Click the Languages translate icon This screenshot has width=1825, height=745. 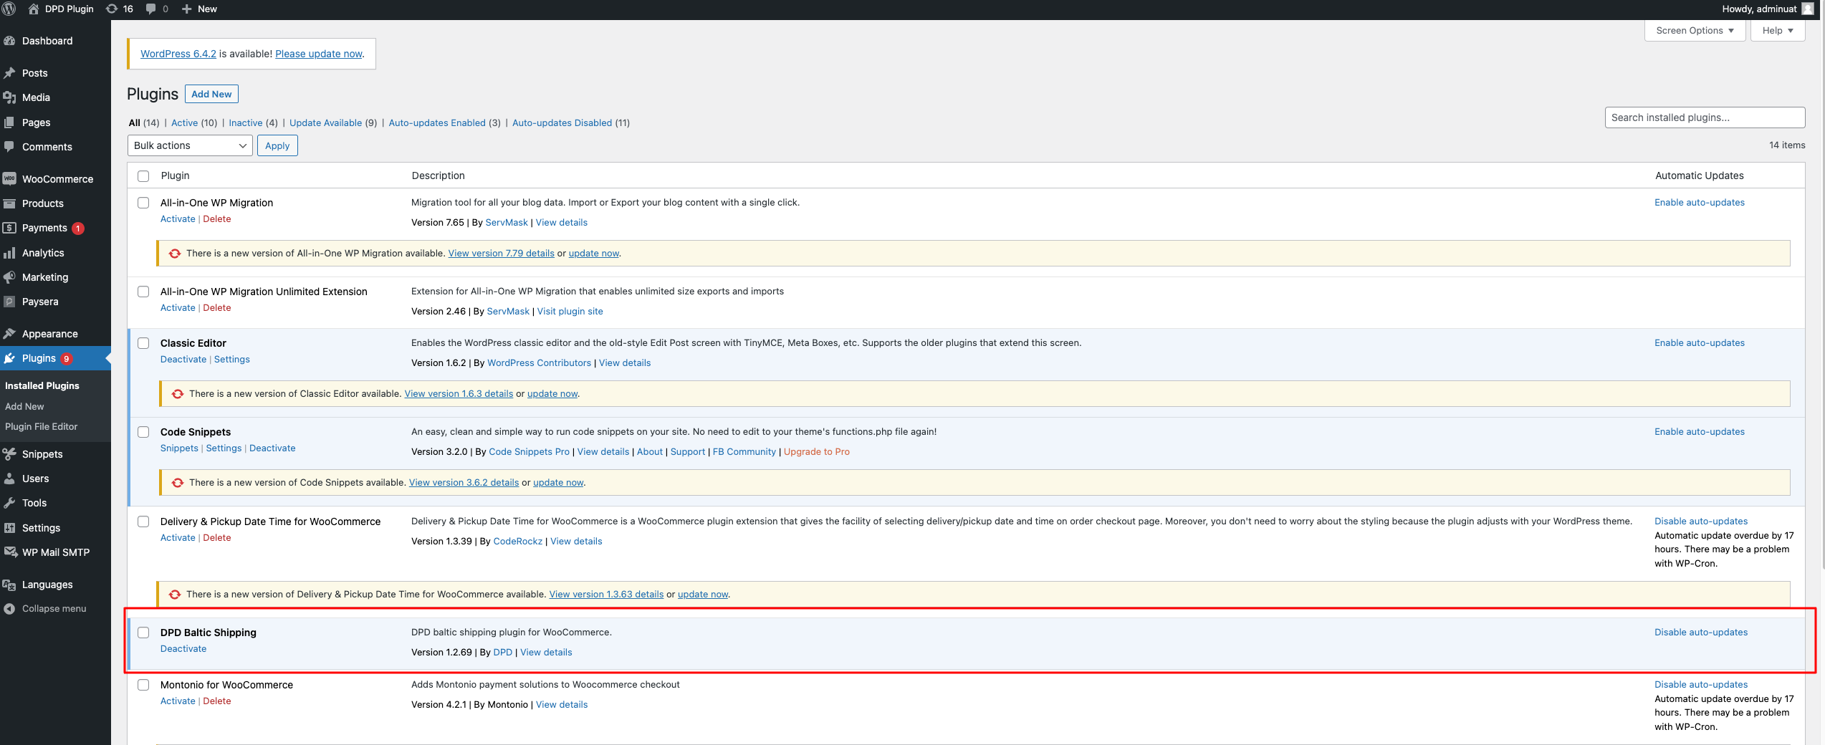coord(9,585)
